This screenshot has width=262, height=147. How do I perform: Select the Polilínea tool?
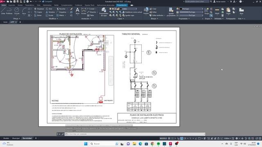click(9, 11)
